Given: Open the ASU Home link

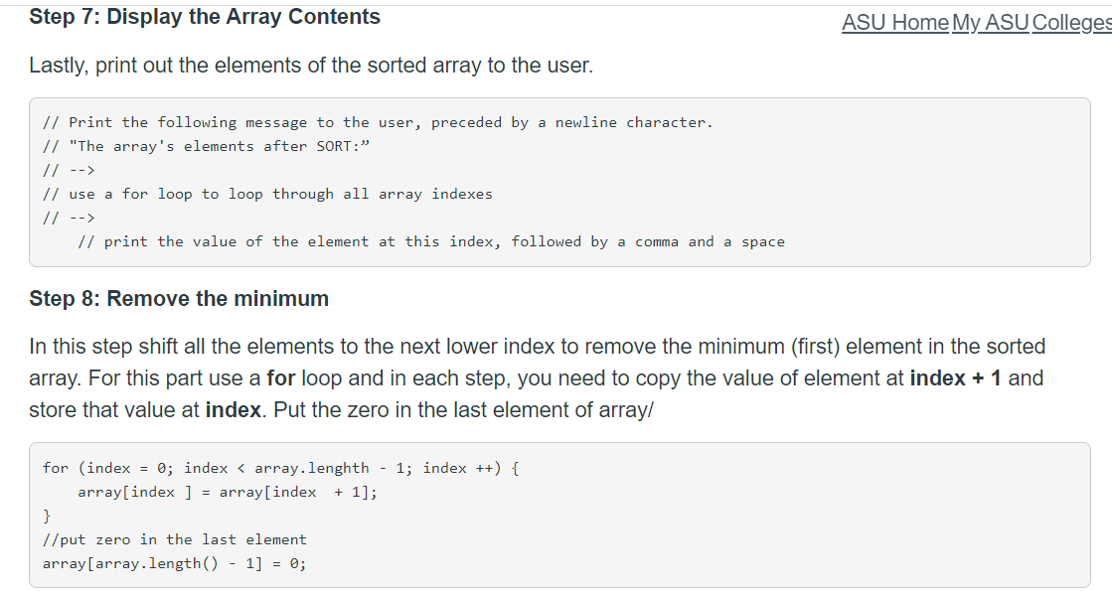Looking at the screenshot, I should [893, 22].
